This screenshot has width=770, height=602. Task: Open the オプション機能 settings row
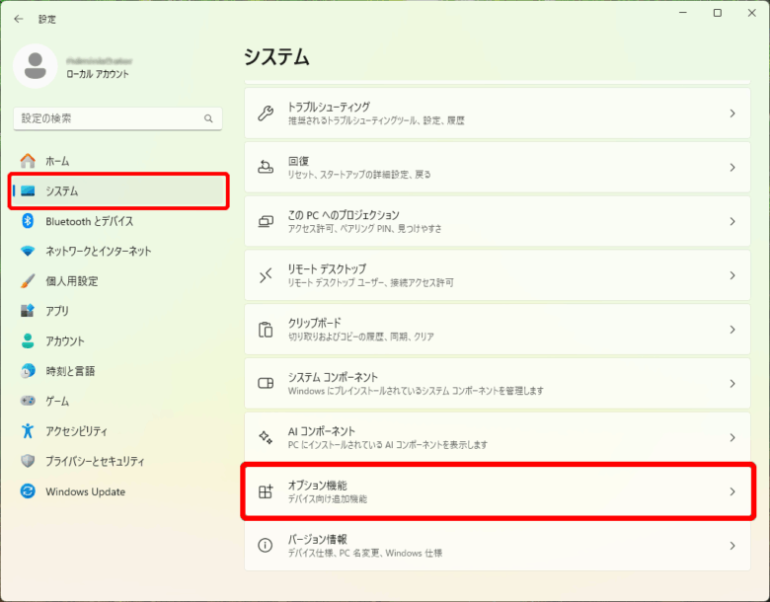(498, 491)
